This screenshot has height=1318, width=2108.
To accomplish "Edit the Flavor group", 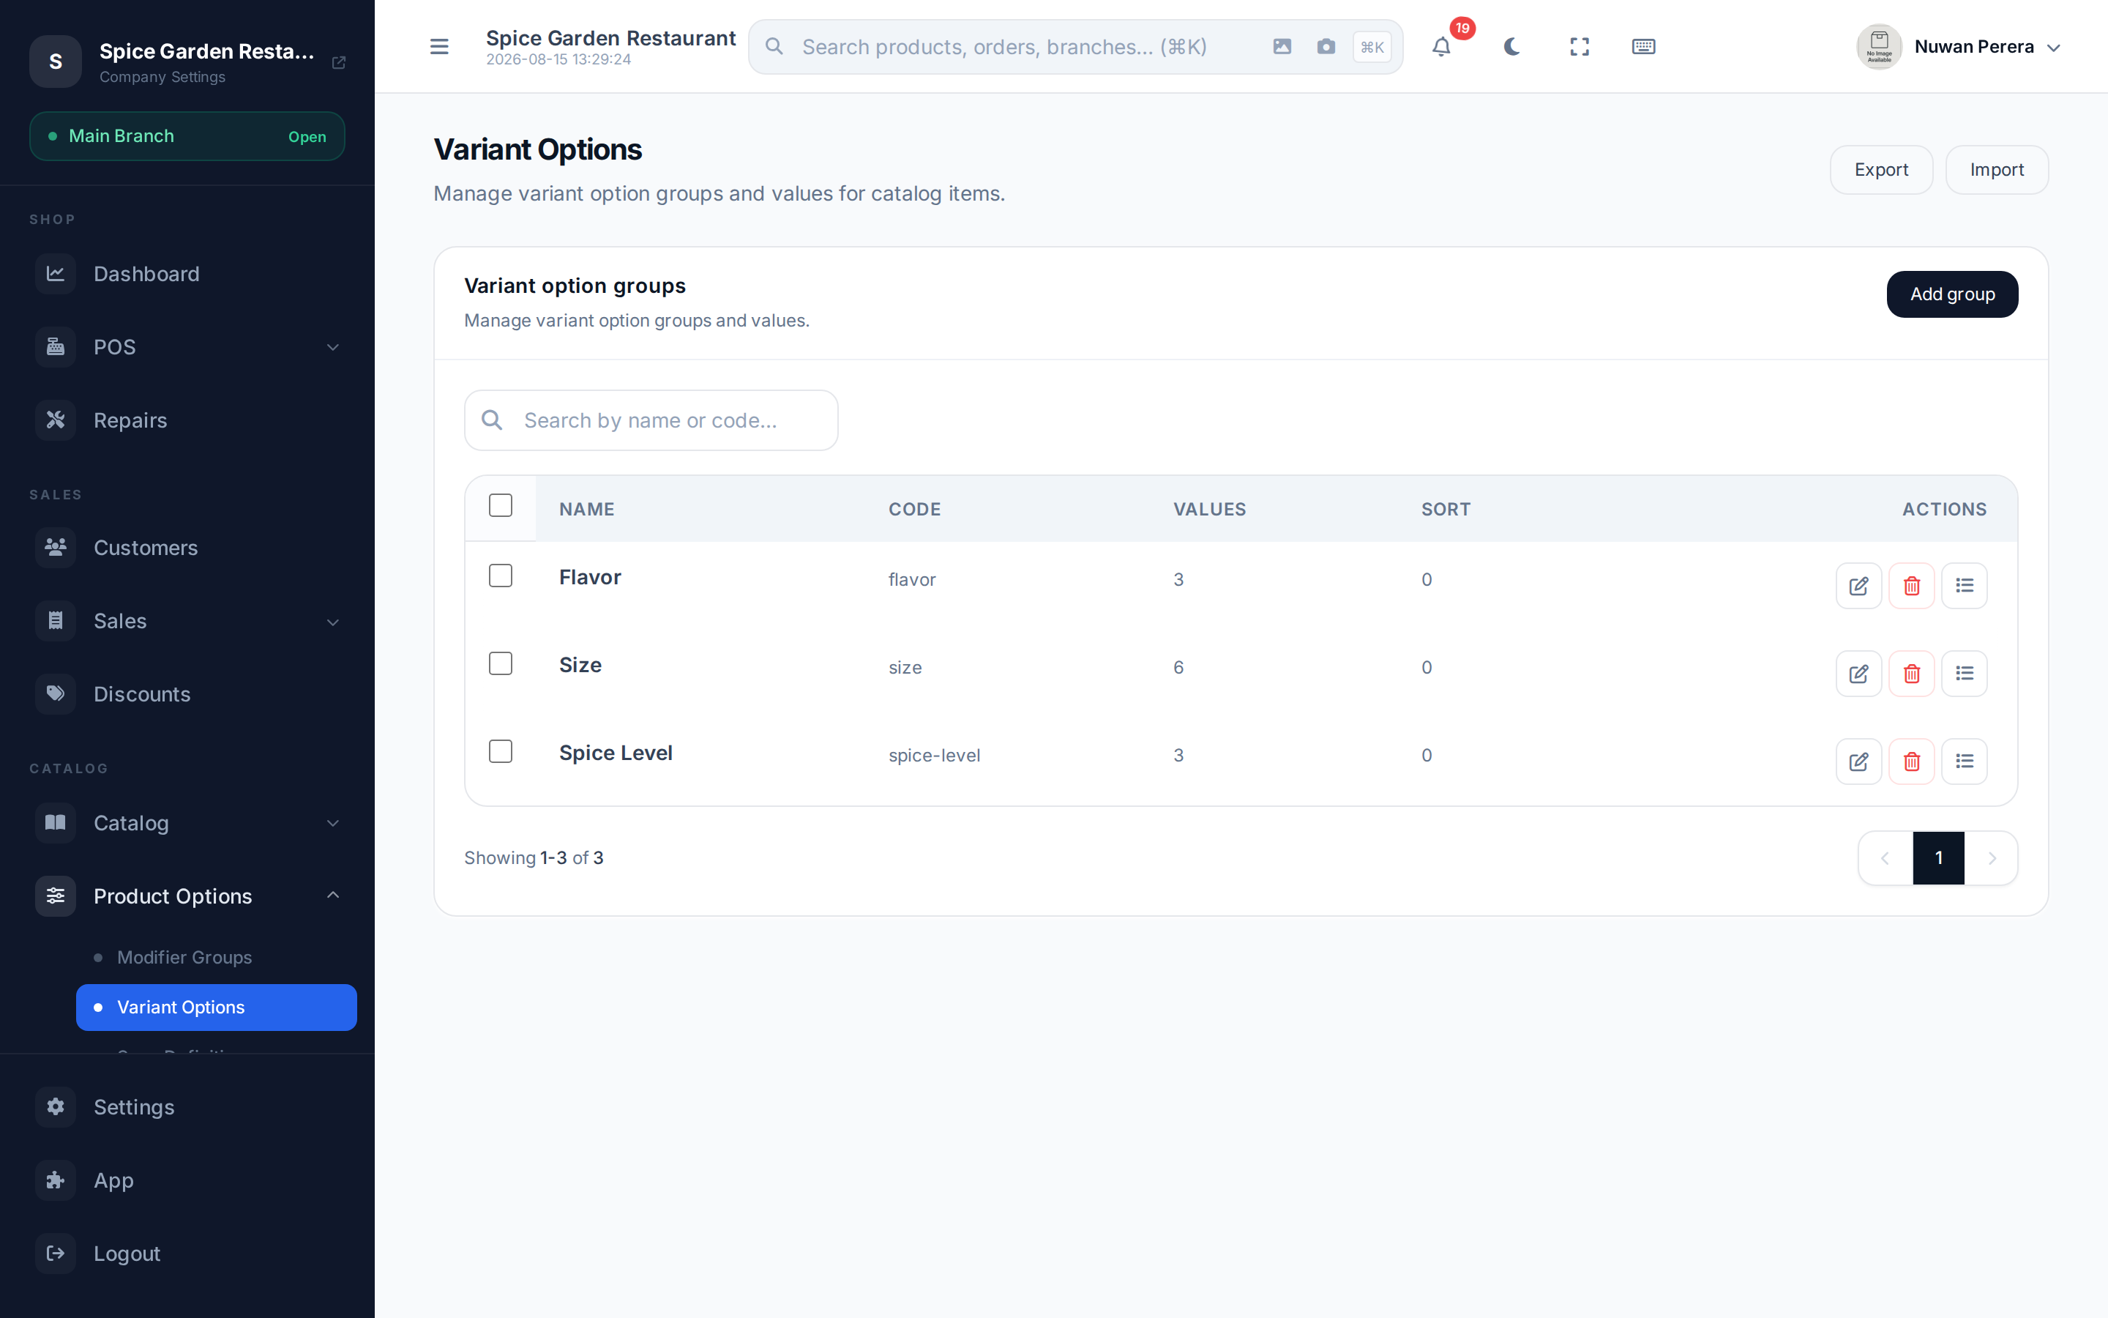I will [x=1858, y=586].
